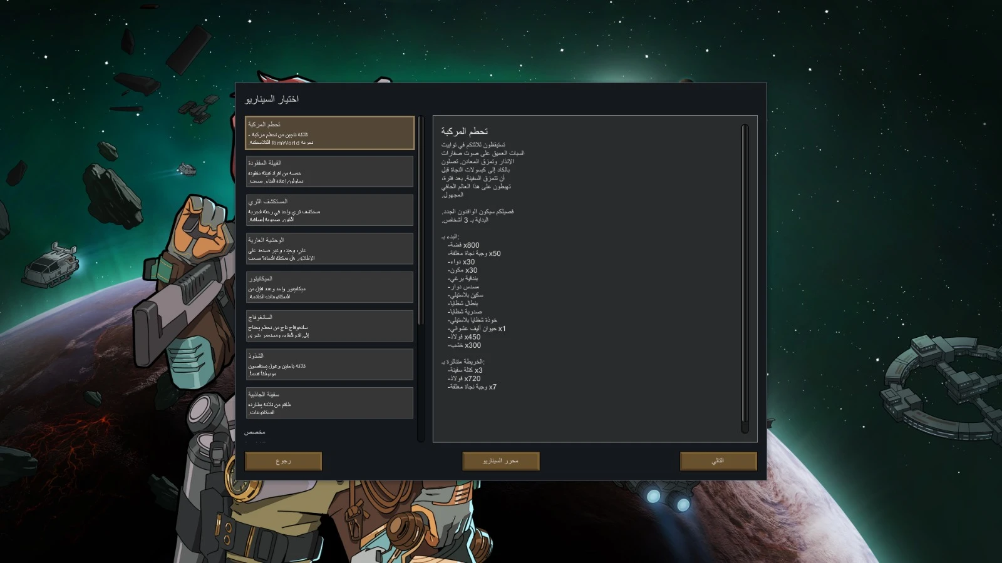This screenshot has height=563, width=1002.
Task: Select the السانغوفاج scenario
Action: [329, 326]
